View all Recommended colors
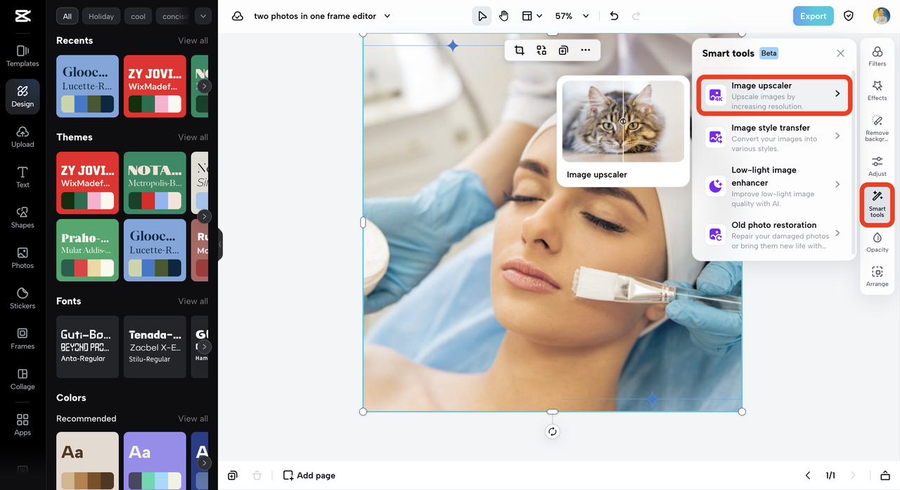900x490 pixels. click(x=193, y=418)
